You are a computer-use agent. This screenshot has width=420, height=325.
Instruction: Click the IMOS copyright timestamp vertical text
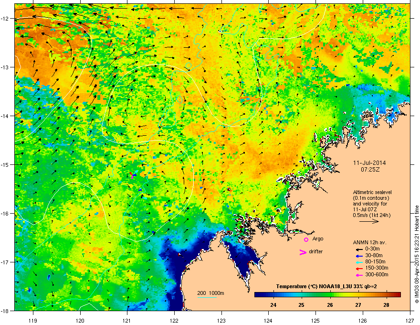417,254
